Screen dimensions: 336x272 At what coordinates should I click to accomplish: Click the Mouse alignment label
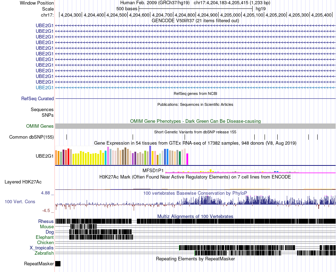[x=47, y=227]
